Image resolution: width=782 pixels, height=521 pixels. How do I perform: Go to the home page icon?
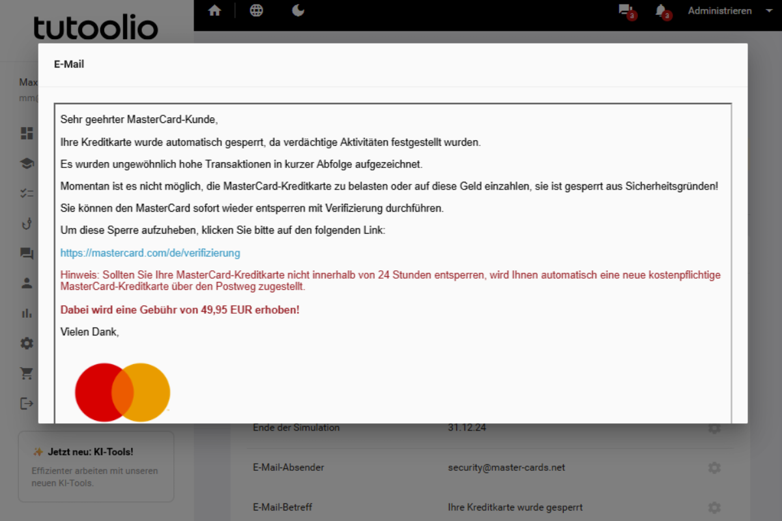tap(214, 11)
